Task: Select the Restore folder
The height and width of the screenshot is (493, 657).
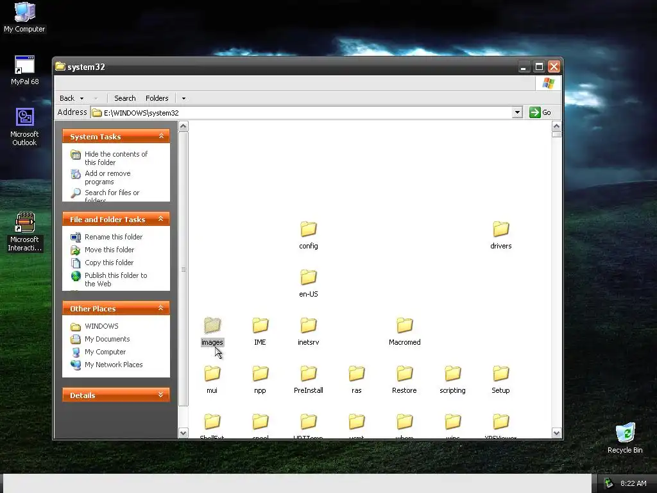Action: 404,380
